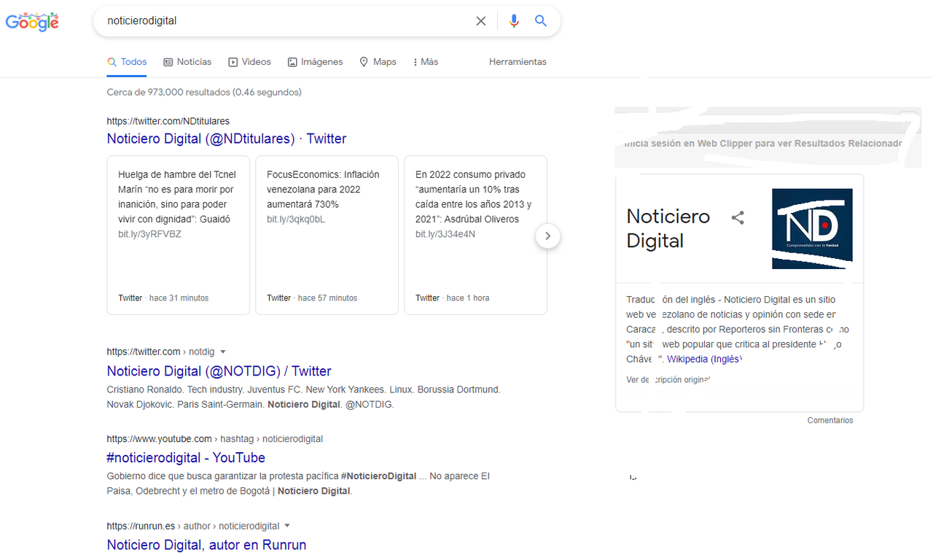Clear the search box with X icon
Viewport: 933px width, 555px height.
tap(481, 21)
